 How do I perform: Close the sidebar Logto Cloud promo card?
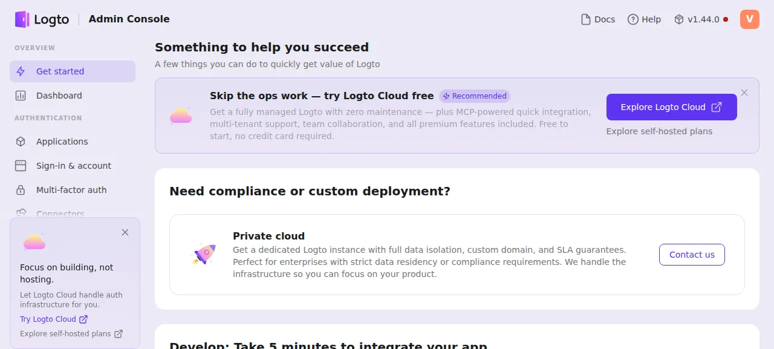click(x=125, y=232)
